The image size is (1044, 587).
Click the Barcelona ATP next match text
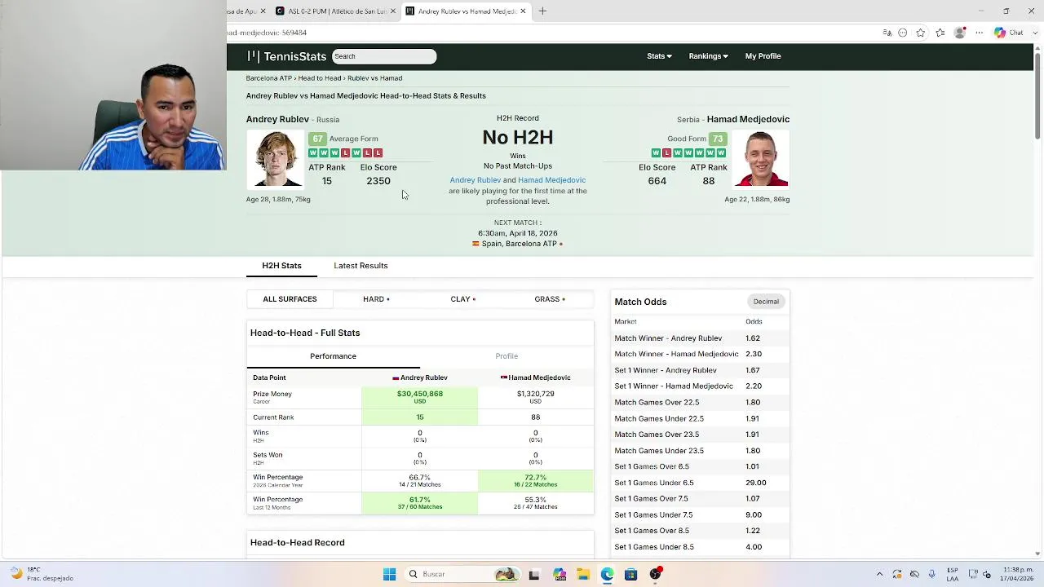[519, 244]
